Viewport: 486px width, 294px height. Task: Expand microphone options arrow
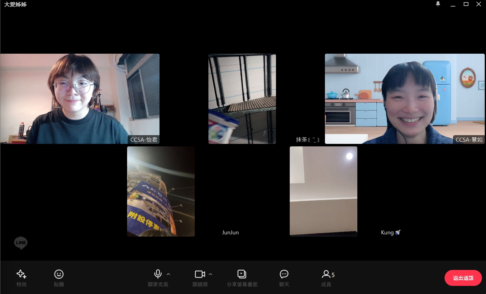click(x=169, y=274)
